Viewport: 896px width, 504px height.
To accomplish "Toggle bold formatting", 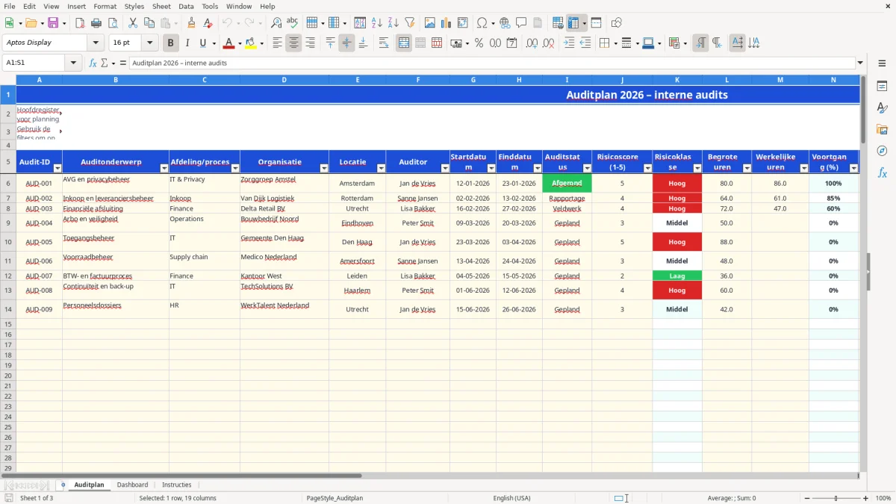I will pos(171,43).
